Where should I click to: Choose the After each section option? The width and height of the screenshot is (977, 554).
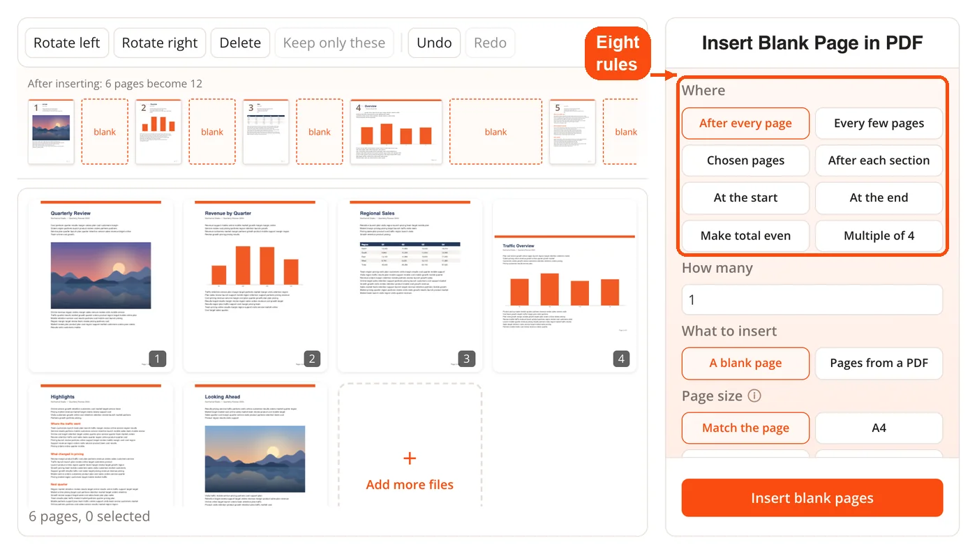(x=879, y=160)
